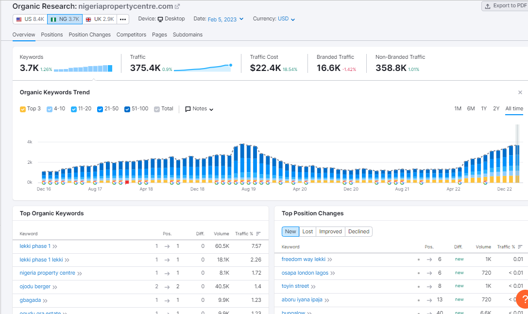Select the Declined position changes filter

tap(358, 231)
